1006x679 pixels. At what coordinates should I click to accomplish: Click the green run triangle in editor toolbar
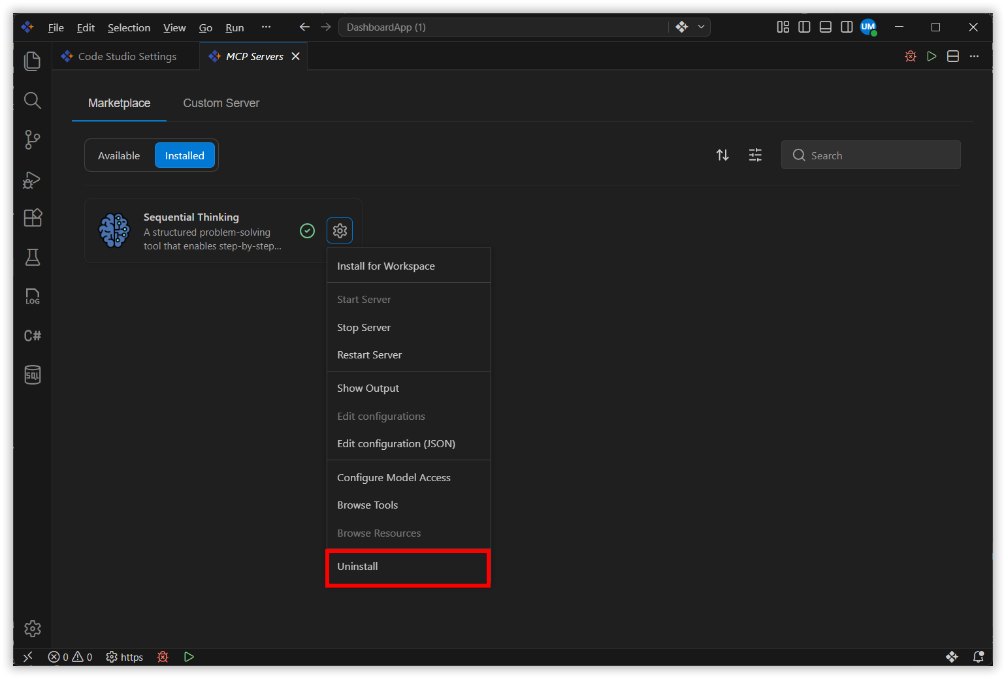click(932, 56)
